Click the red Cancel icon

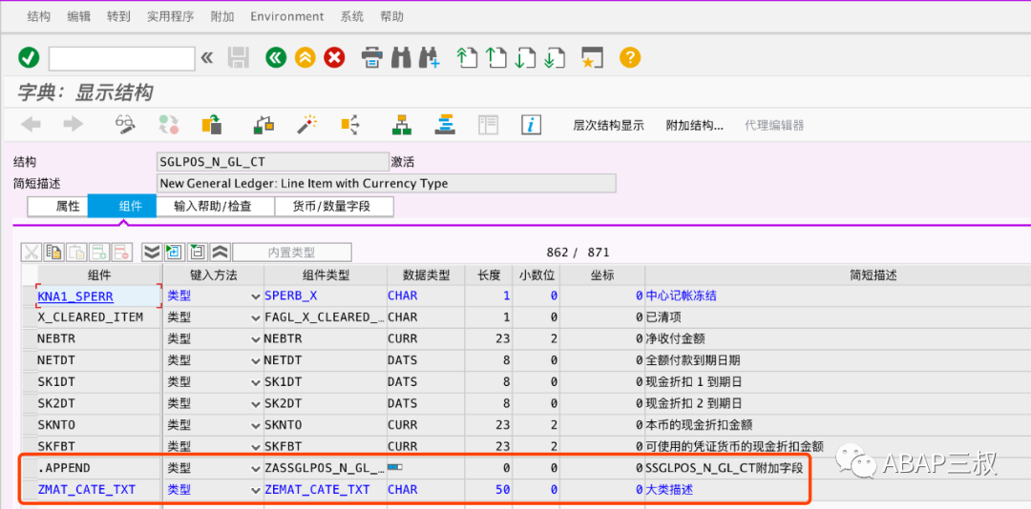click(x=335, y=58)
